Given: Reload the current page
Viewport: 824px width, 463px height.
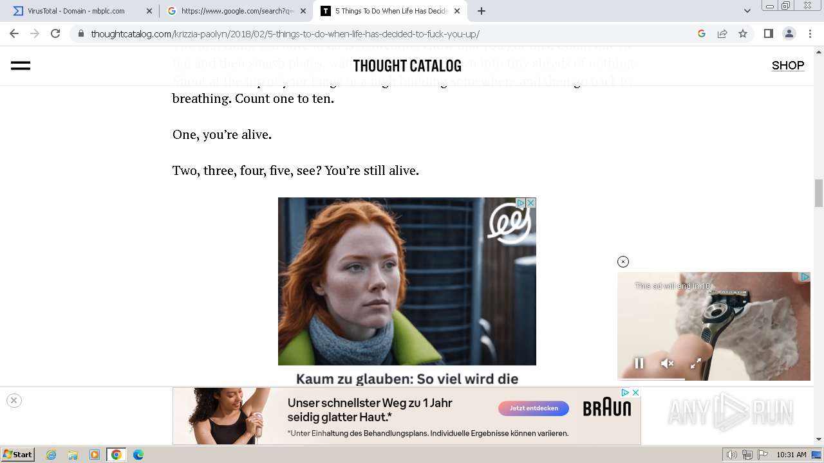Looking at the screenshot, I should click(x=55, y=33).
